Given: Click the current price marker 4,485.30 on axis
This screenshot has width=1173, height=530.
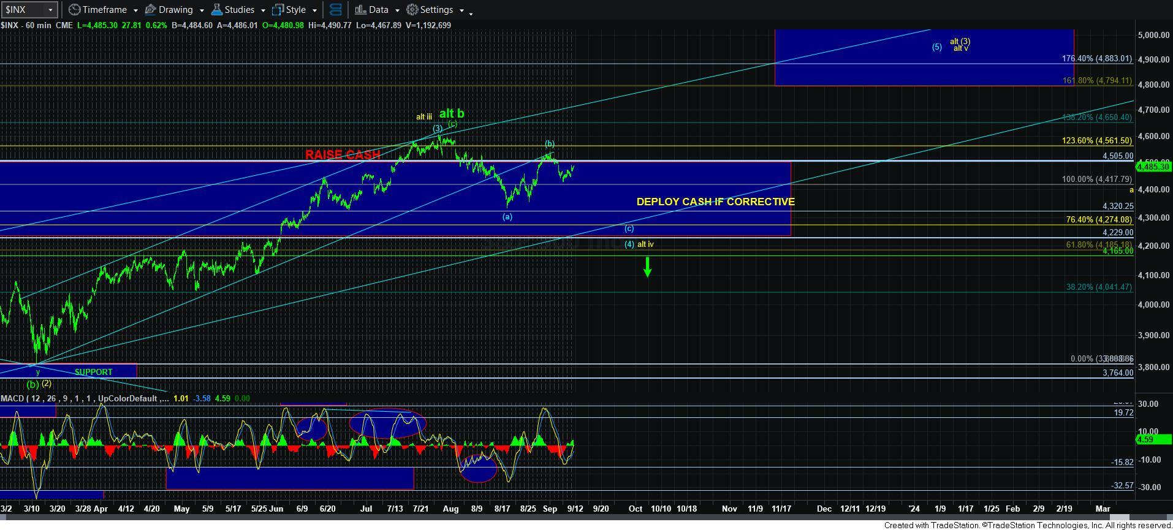Looking at the screenshot, I should [1154, 166].
